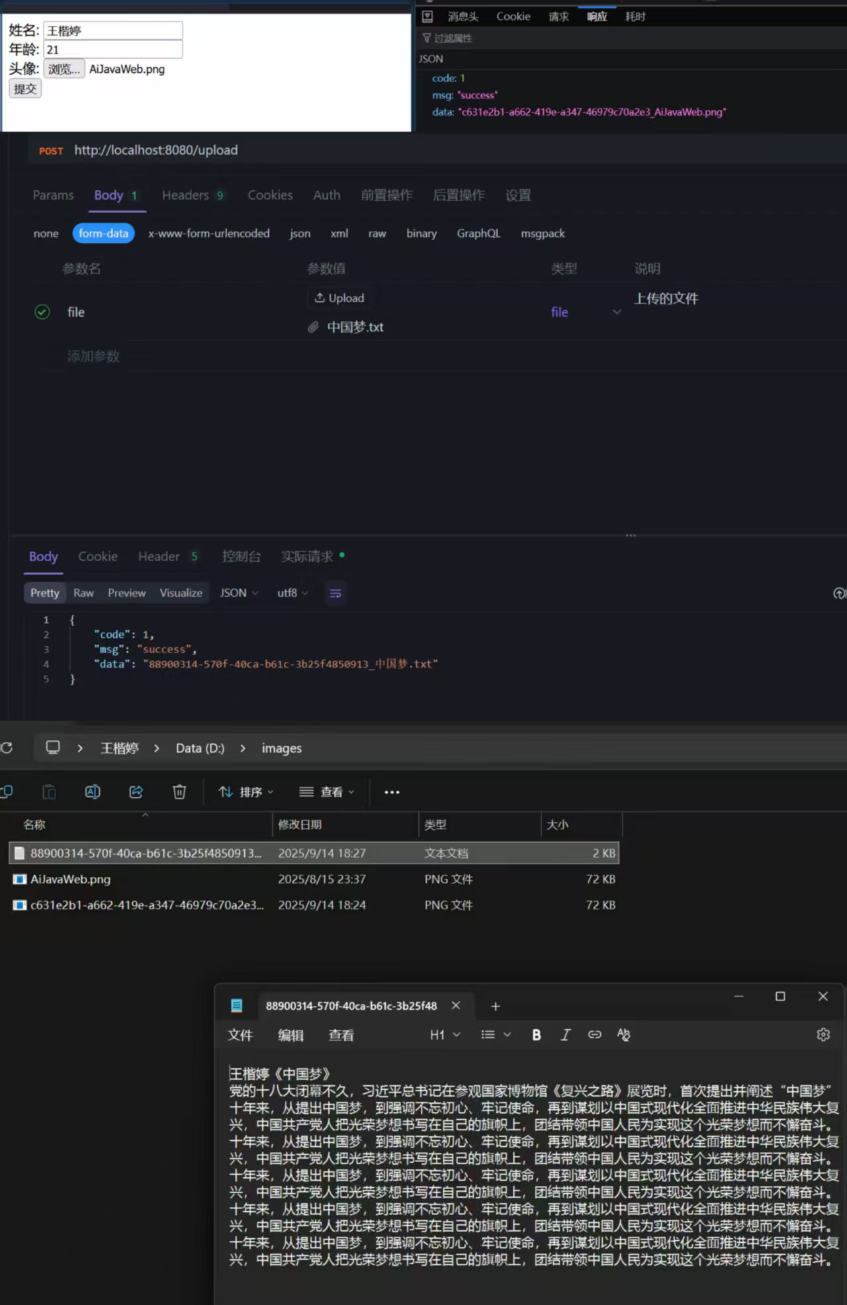Click the rename icon in Explorer toolbar
Image resolution: width=847 pixels, height=1305 pixels.
(x=93, y=792)
